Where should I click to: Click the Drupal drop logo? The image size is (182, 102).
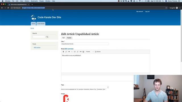[34, 18]
